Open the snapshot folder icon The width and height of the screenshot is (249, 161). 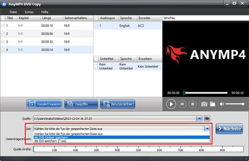(x=212, y=104)
